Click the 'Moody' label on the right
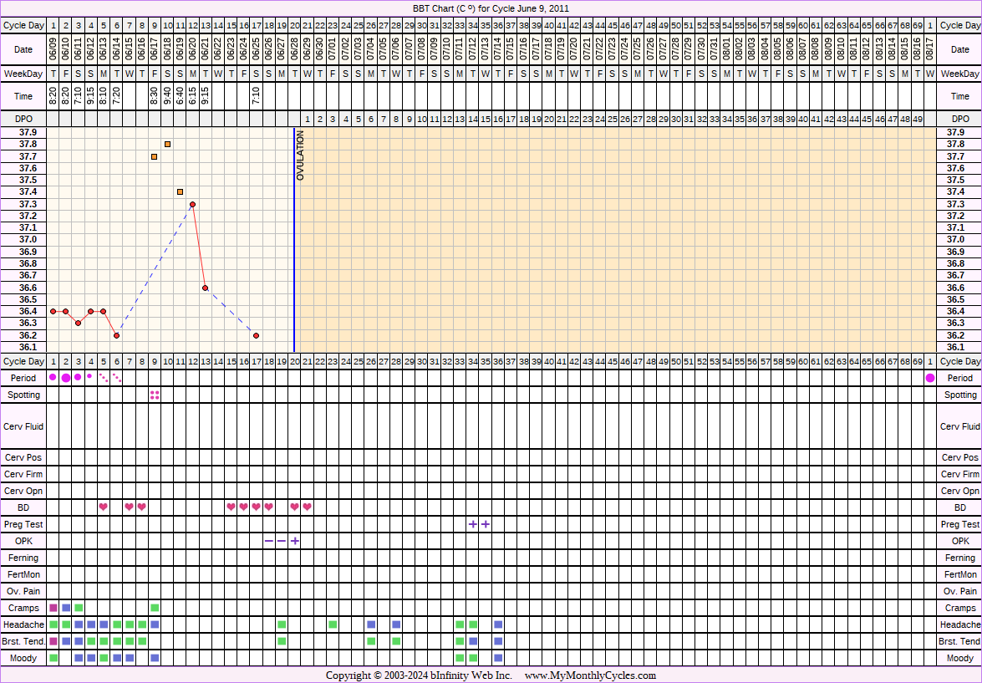Image resolution: width=982 pixels, height=683 pixels. (x=960, y=658)
